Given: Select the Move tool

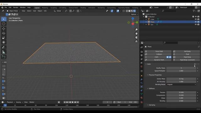Looking at the screenshot, I should click(4, 29).
